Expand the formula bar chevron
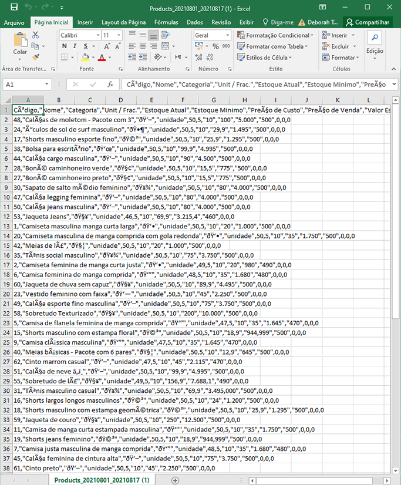 [394, 84]
